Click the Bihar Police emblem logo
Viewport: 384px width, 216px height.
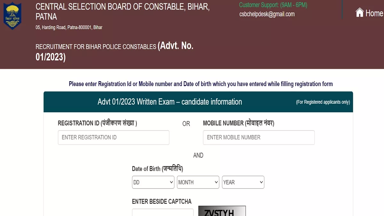coord(12,16)
